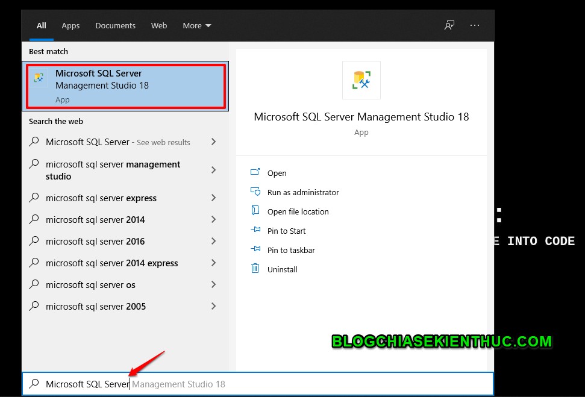This screenshot has width=585, height=397.
Task: Click the Pin to taskbar pin icon
Action: point(255,249)
